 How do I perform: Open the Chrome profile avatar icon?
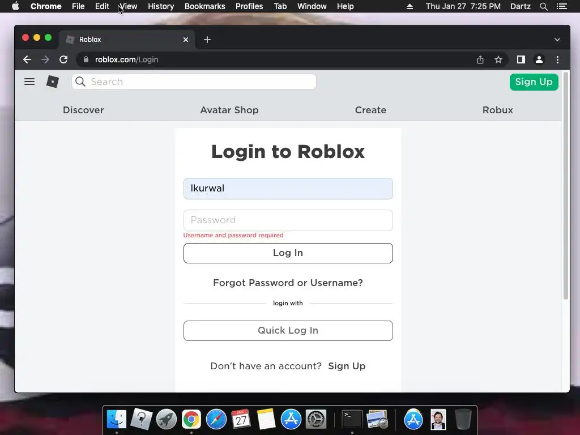tap(539, 59)
